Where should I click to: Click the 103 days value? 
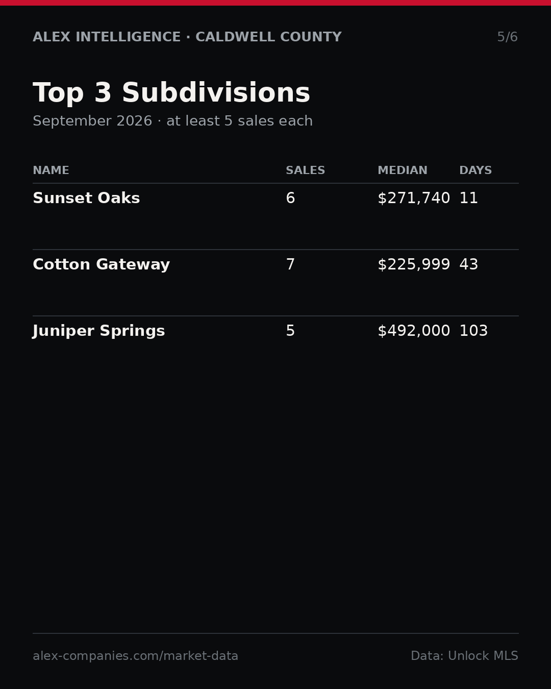click(x=473, y=331)
